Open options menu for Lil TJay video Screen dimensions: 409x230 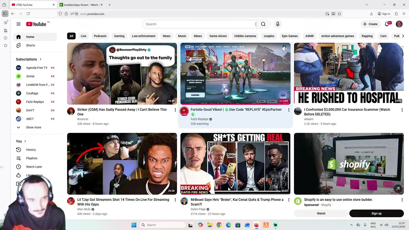[x=175, y=200]
